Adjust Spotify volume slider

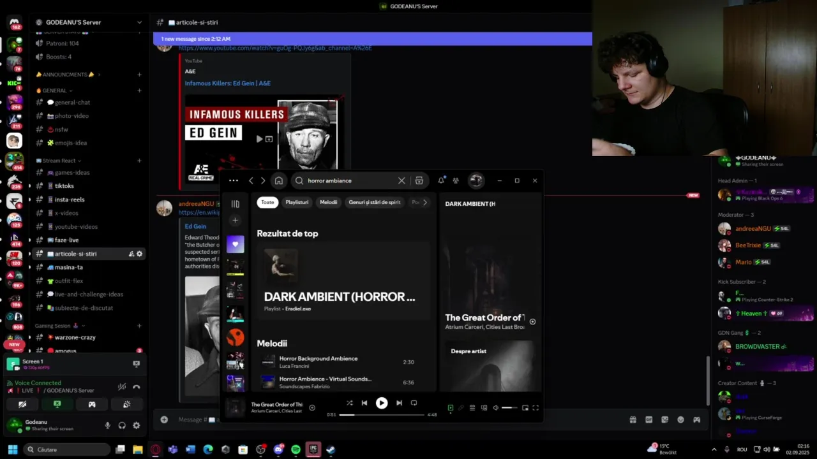[x=509, y=408]
